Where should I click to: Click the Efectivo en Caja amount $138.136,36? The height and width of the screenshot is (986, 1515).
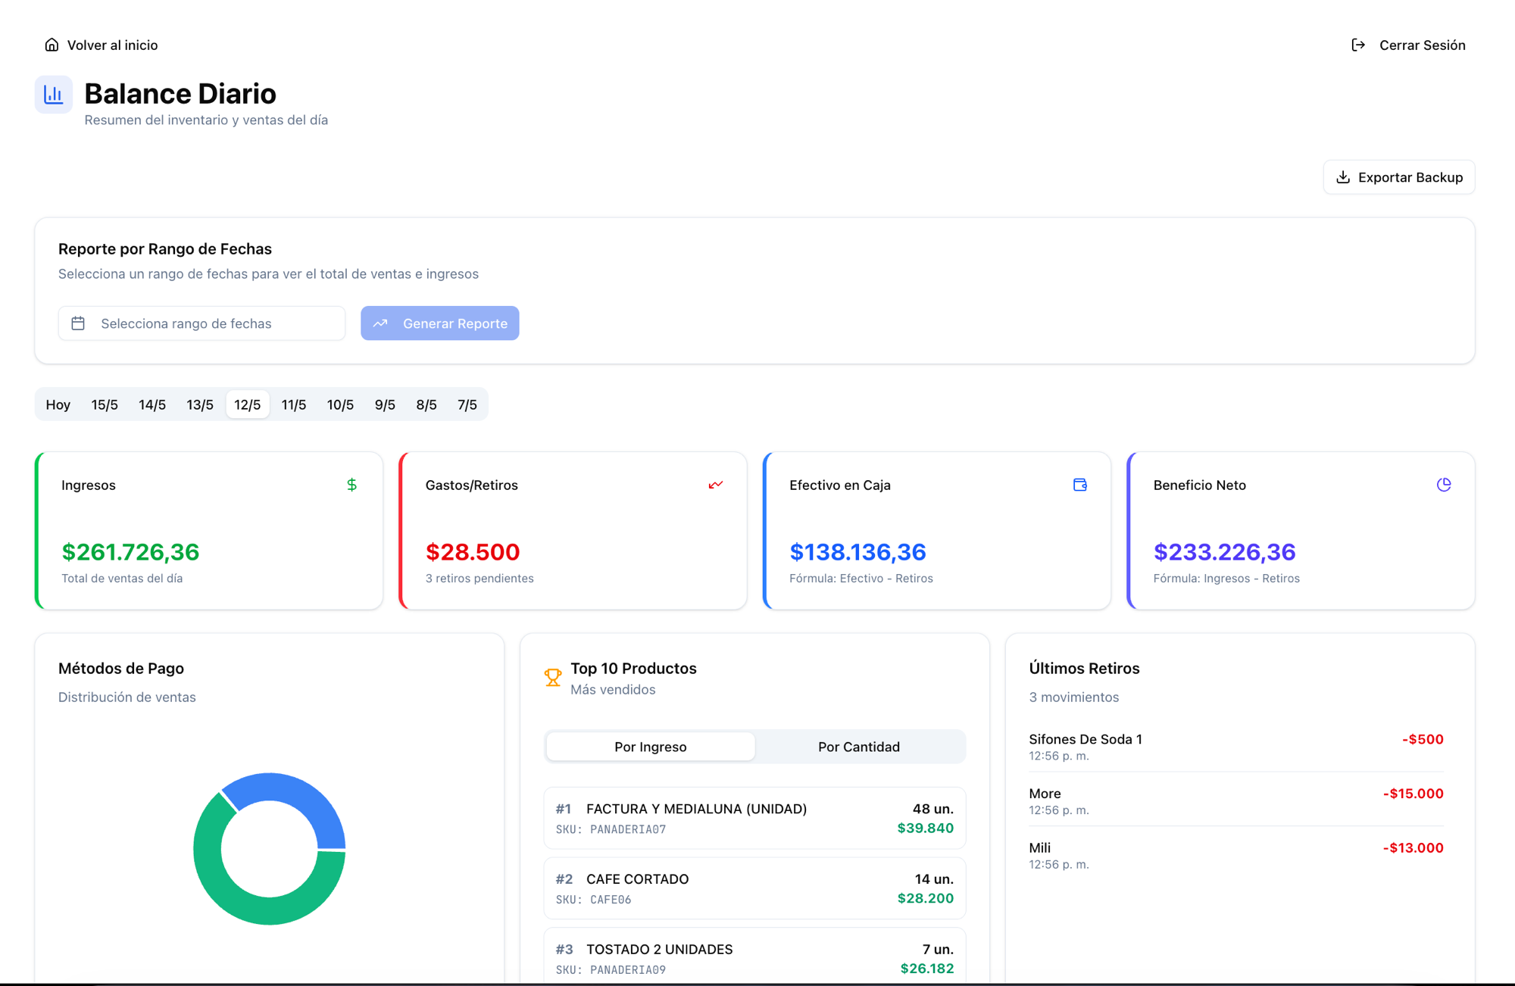pyautogui.click(x=857, y=552)
